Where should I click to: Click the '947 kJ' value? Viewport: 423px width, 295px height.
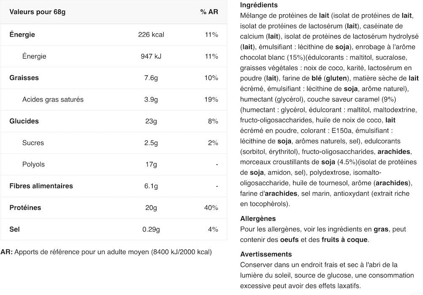tap(151, 56)
